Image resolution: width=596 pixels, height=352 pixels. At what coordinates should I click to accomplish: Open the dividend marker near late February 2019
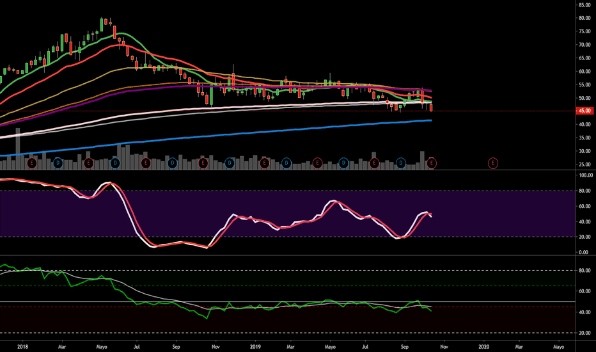point(286,163)
